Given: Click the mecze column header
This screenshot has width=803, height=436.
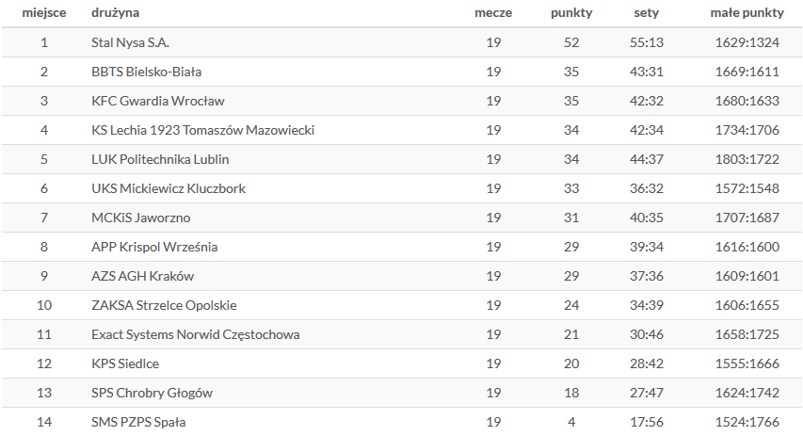Looking at the screenshot, I should [x=493, y=13].
